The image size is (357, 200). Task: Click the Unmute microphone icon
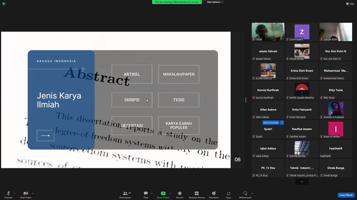(8, 193)
